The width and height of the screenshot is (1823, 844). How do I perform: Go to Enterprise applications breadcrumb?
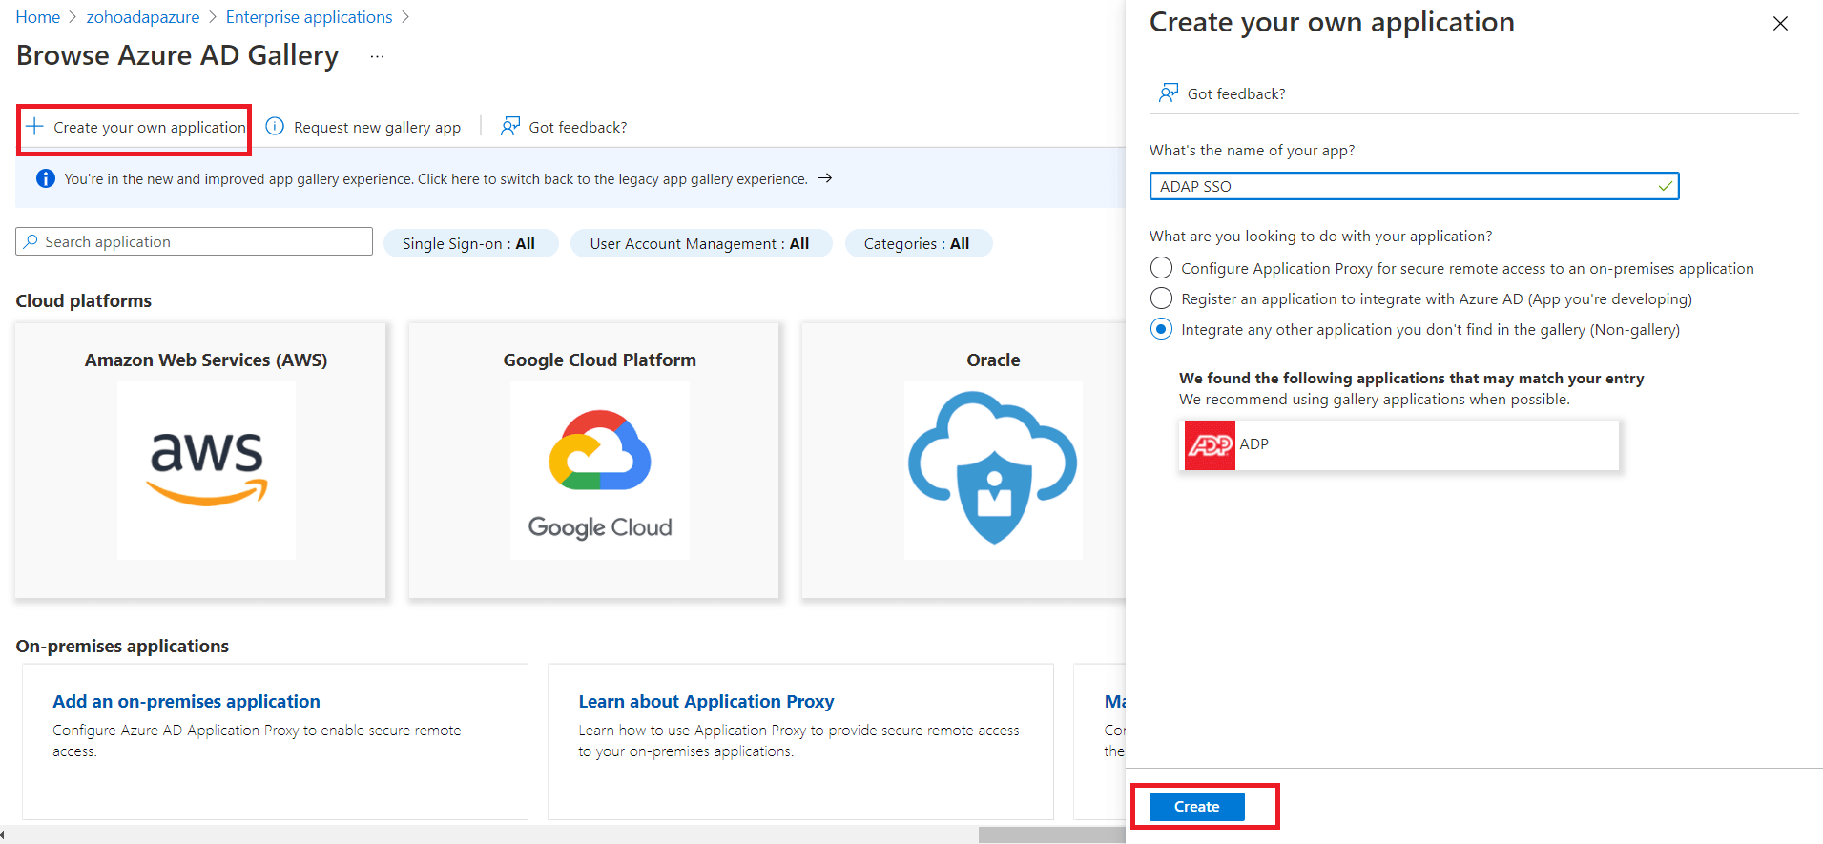coord(309,17)
